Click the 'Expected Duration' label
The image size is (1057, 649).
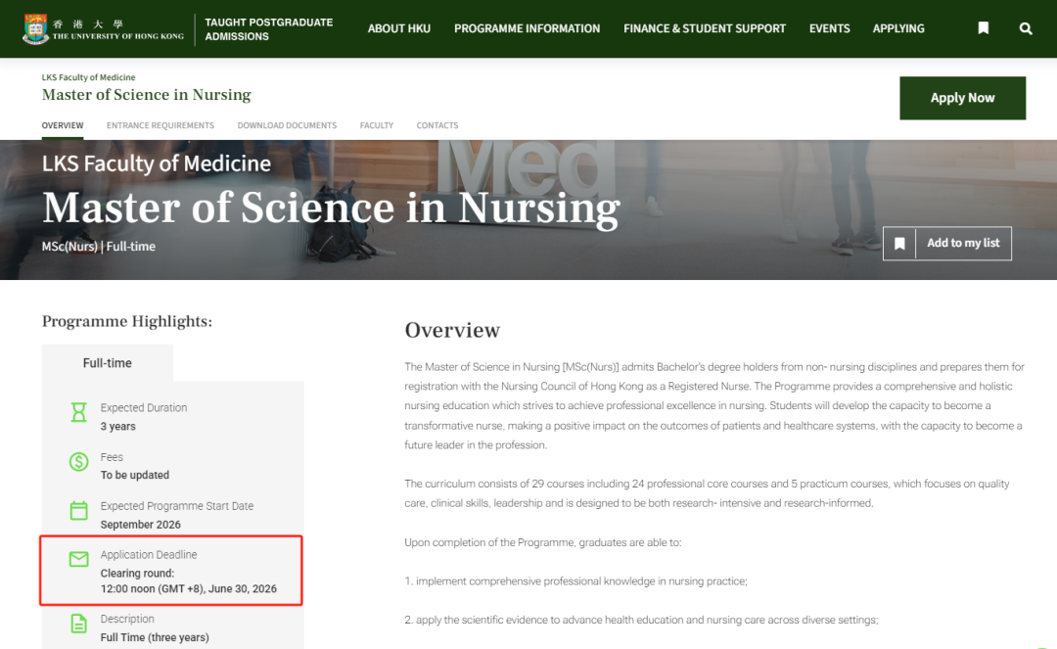[x=144, y=408]
